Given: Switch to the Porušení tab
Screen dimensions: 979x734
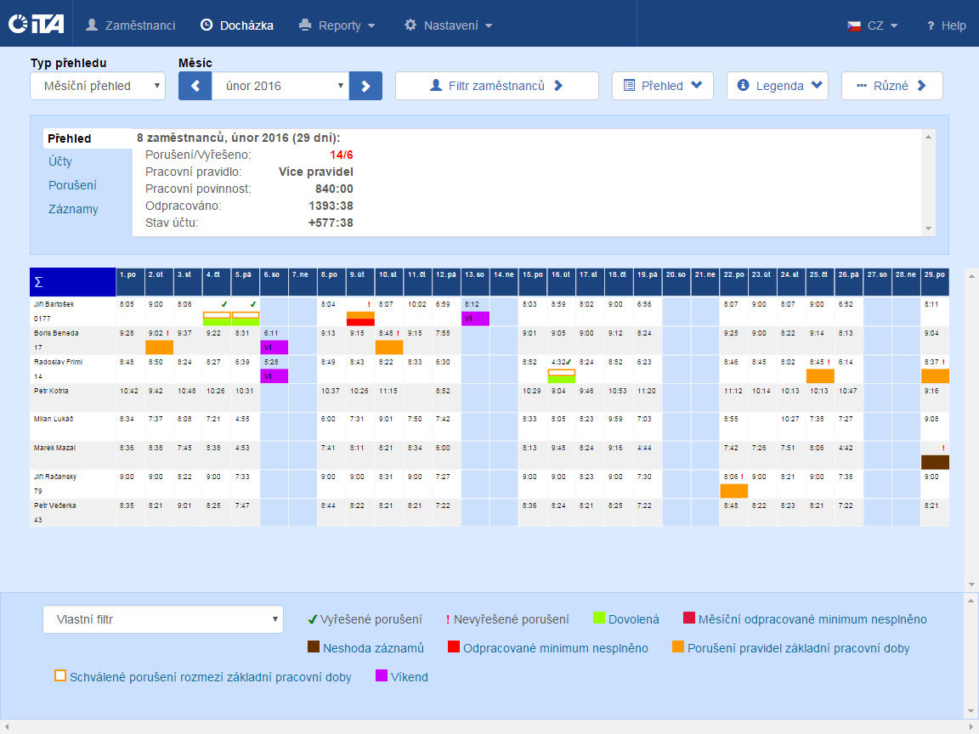Looking at the screenshot, I should point(72,185).
